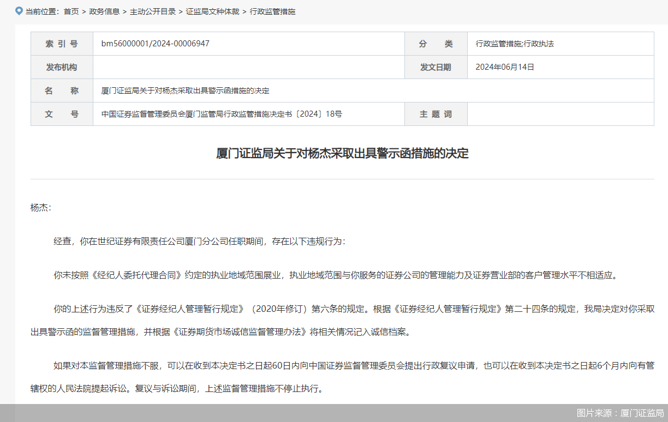668x422 pixels.
Task: Navigate to 首页 breadcrumb link
Action: (x=70, y=11)
